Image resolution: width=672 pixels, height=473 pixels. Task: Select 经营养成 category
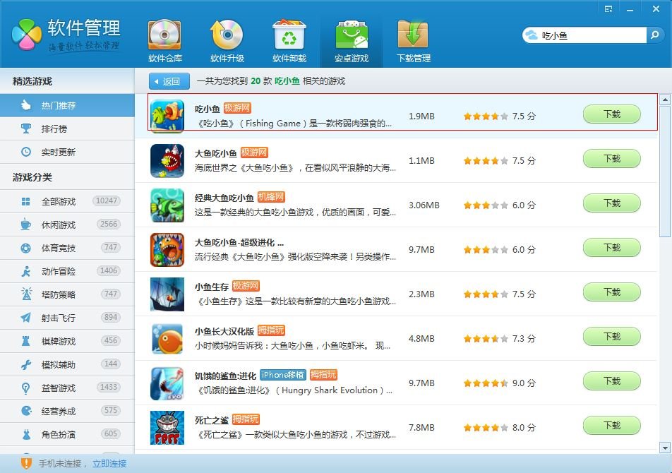click(x=67, y=412)
